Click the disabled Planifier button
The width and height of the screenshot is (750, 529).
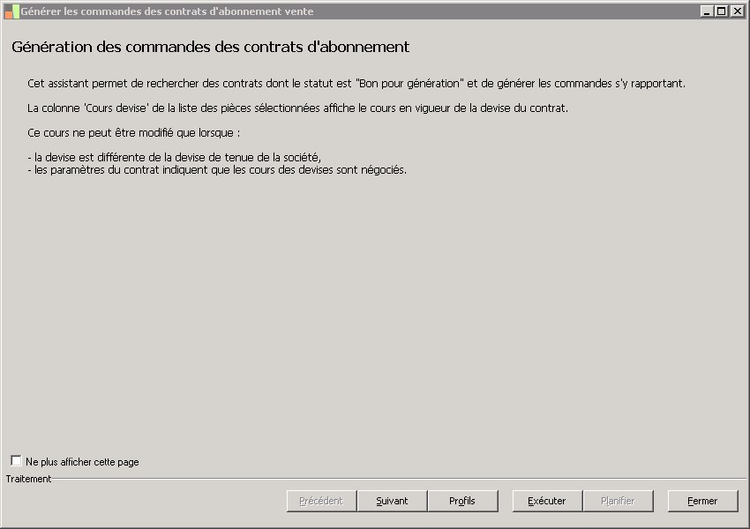click(618, 501)
